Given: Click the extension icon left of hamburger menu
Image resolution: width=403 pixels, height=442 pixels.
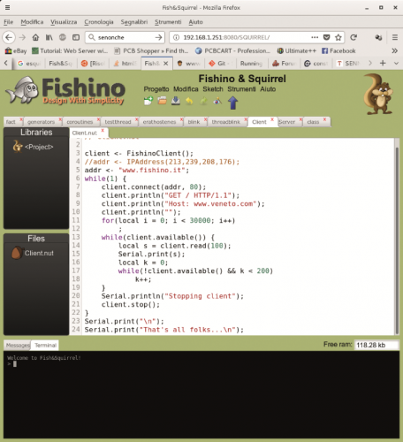Looking at the screenshot, I should click(378, 37).
